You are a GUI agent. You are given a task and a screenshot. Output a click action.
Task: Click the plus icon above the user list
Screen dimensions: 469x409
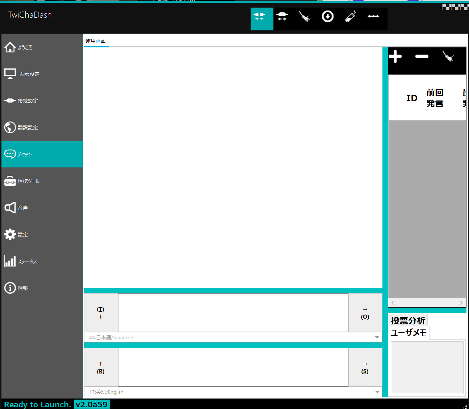pos(395,56)
